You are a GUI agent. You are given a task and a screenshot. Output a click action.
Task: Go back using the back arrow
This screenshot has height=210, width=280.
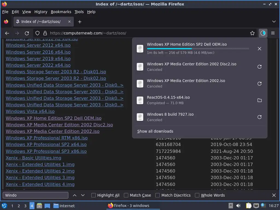(x=7, y=33)
